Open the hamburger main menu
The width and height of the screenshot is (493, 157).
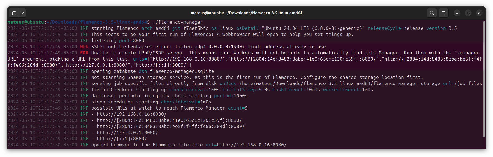(x=443, y=13)
